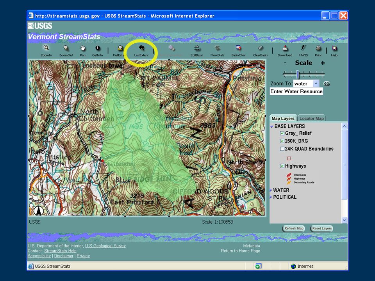Click the Scale slider handle
Viewport: 375px width, 281px height.
point(298,74)
